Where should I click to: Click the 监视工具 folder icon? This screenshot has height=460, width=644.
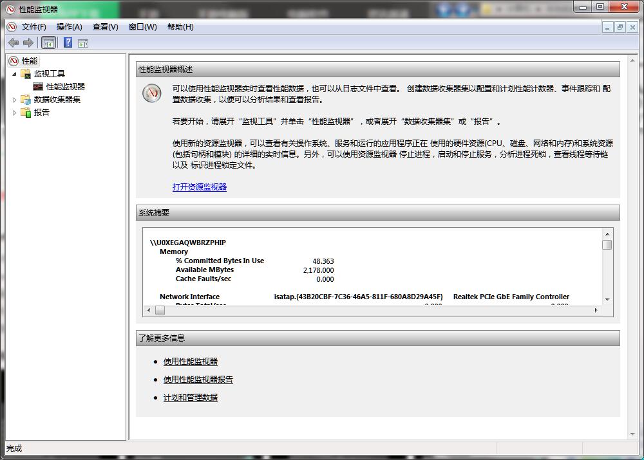click(26, 74)
